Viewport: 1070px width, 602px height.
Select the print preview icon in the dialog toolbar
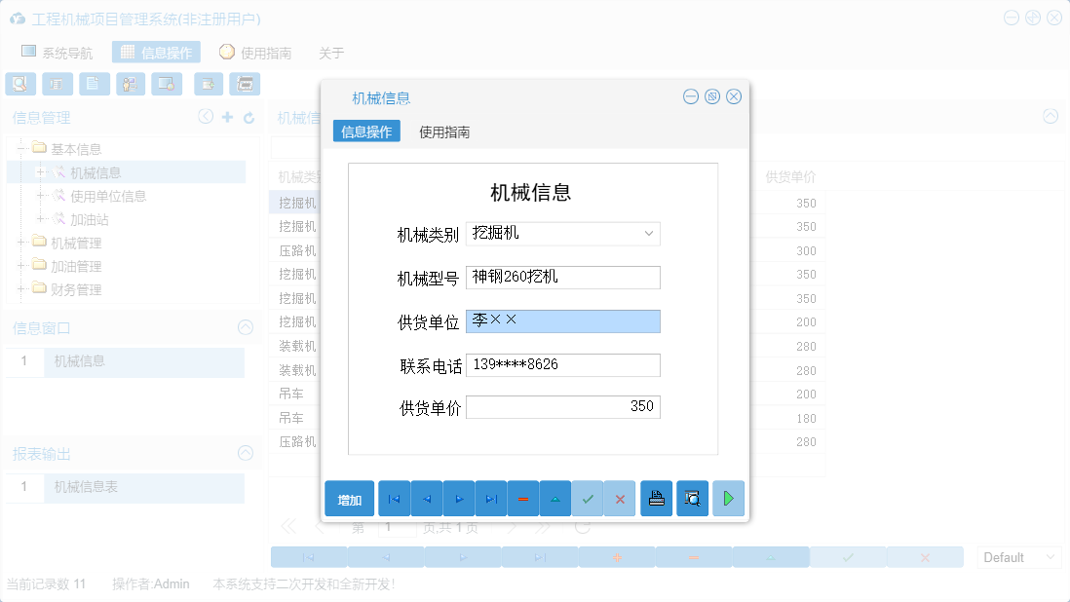(x=692, y=498)
